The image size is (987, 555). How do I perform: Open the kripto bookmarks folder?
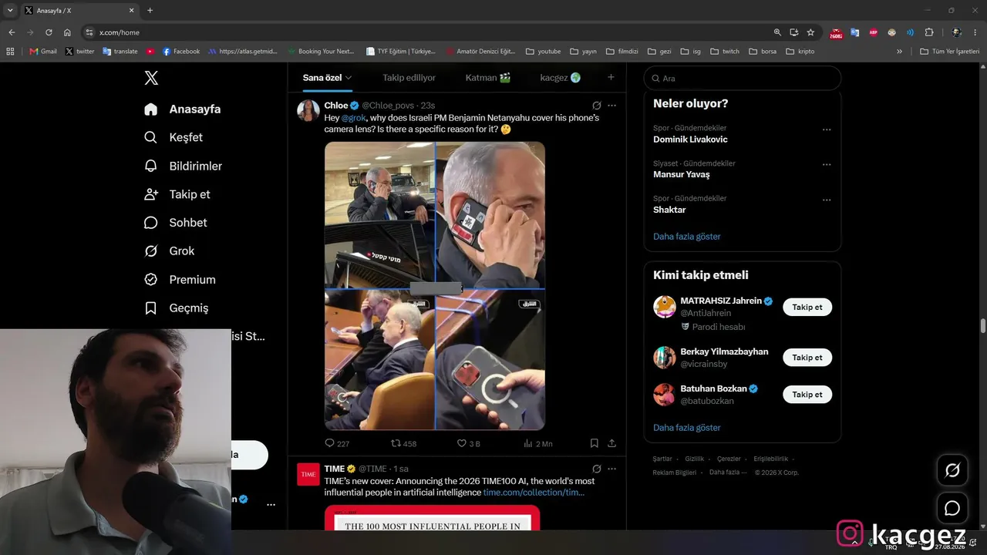800,52
